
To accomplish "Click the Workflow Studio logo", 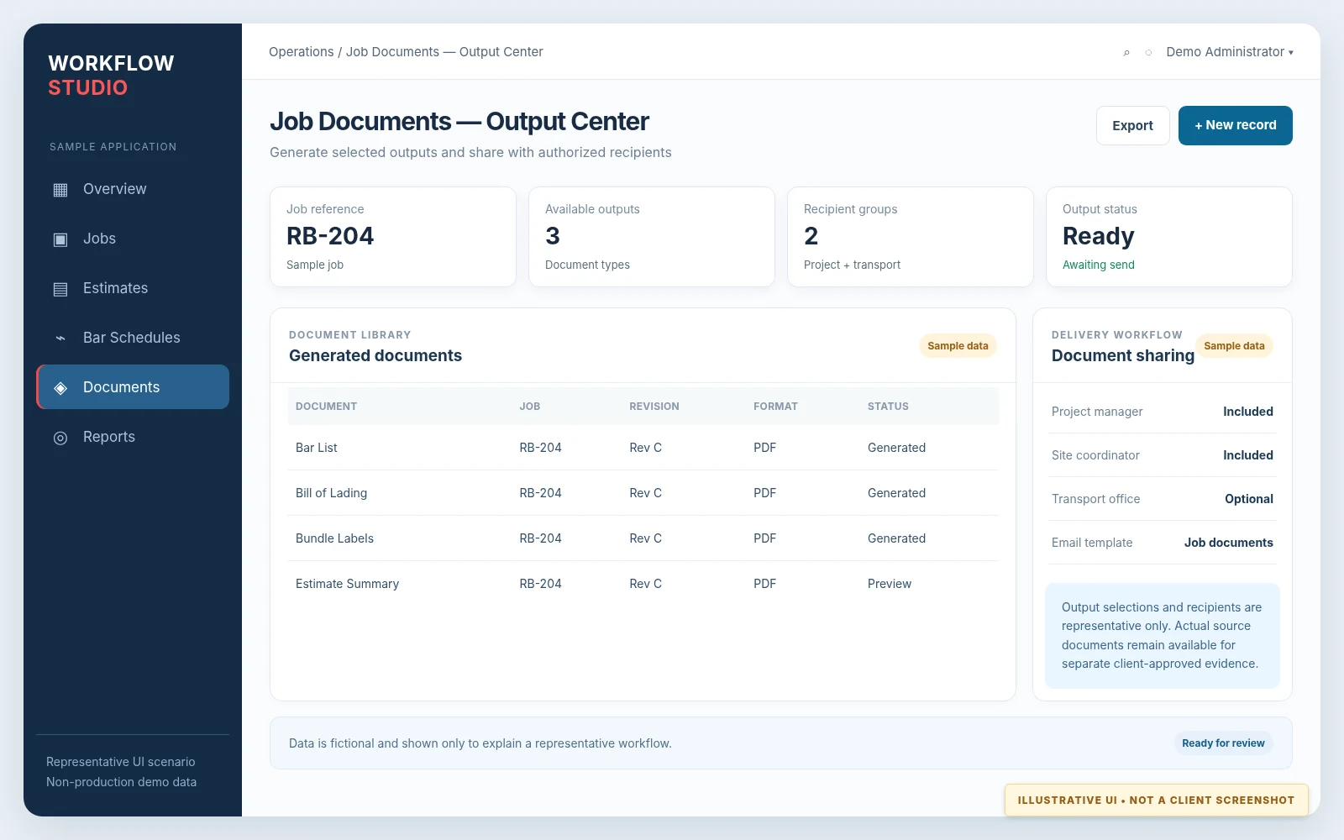I will 111,76.
